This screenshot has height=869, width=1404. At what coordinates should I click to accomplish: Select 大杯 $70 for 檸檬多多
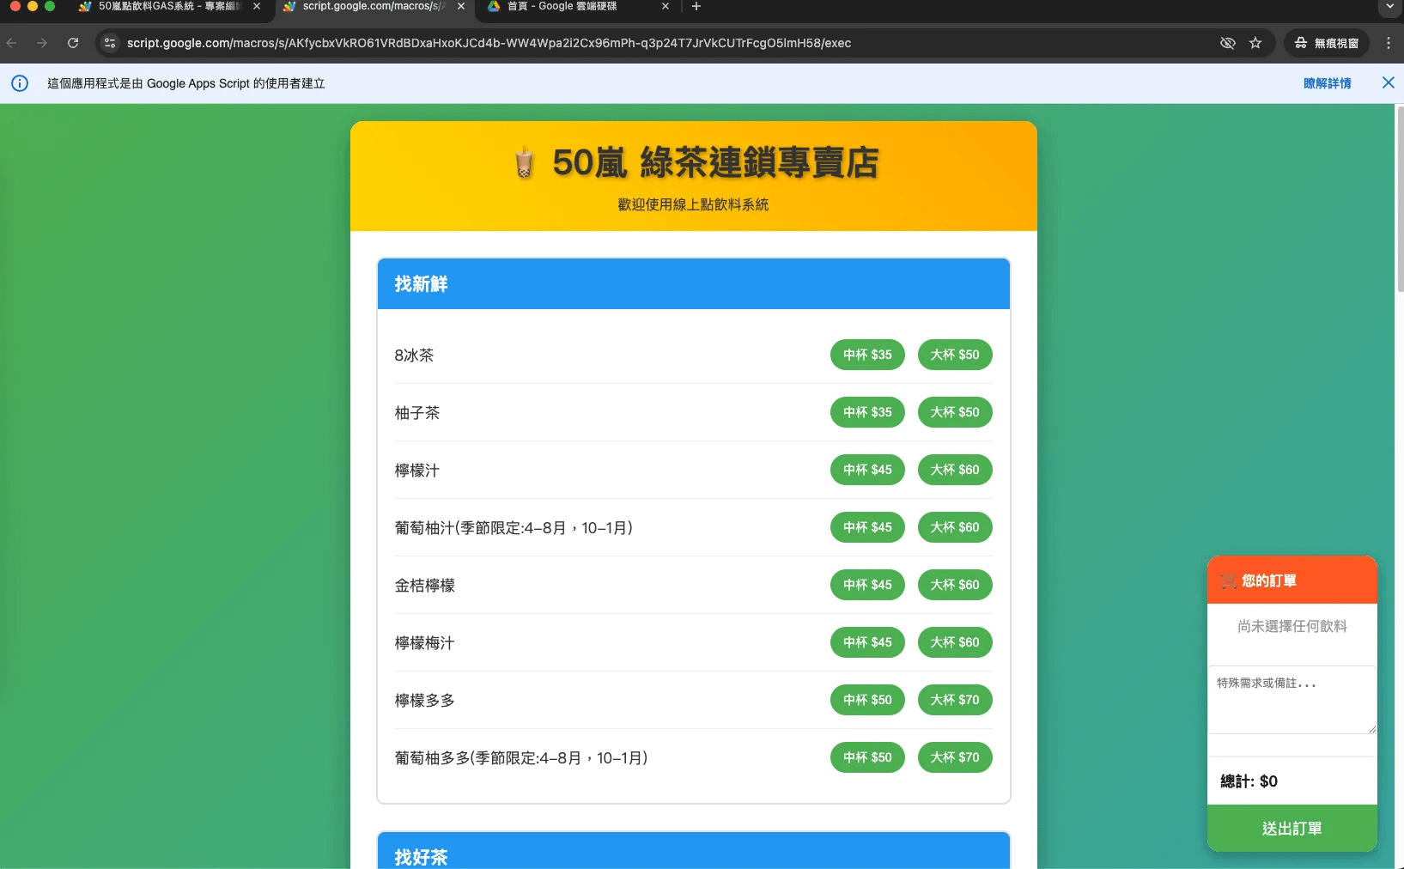click(955, 700)
